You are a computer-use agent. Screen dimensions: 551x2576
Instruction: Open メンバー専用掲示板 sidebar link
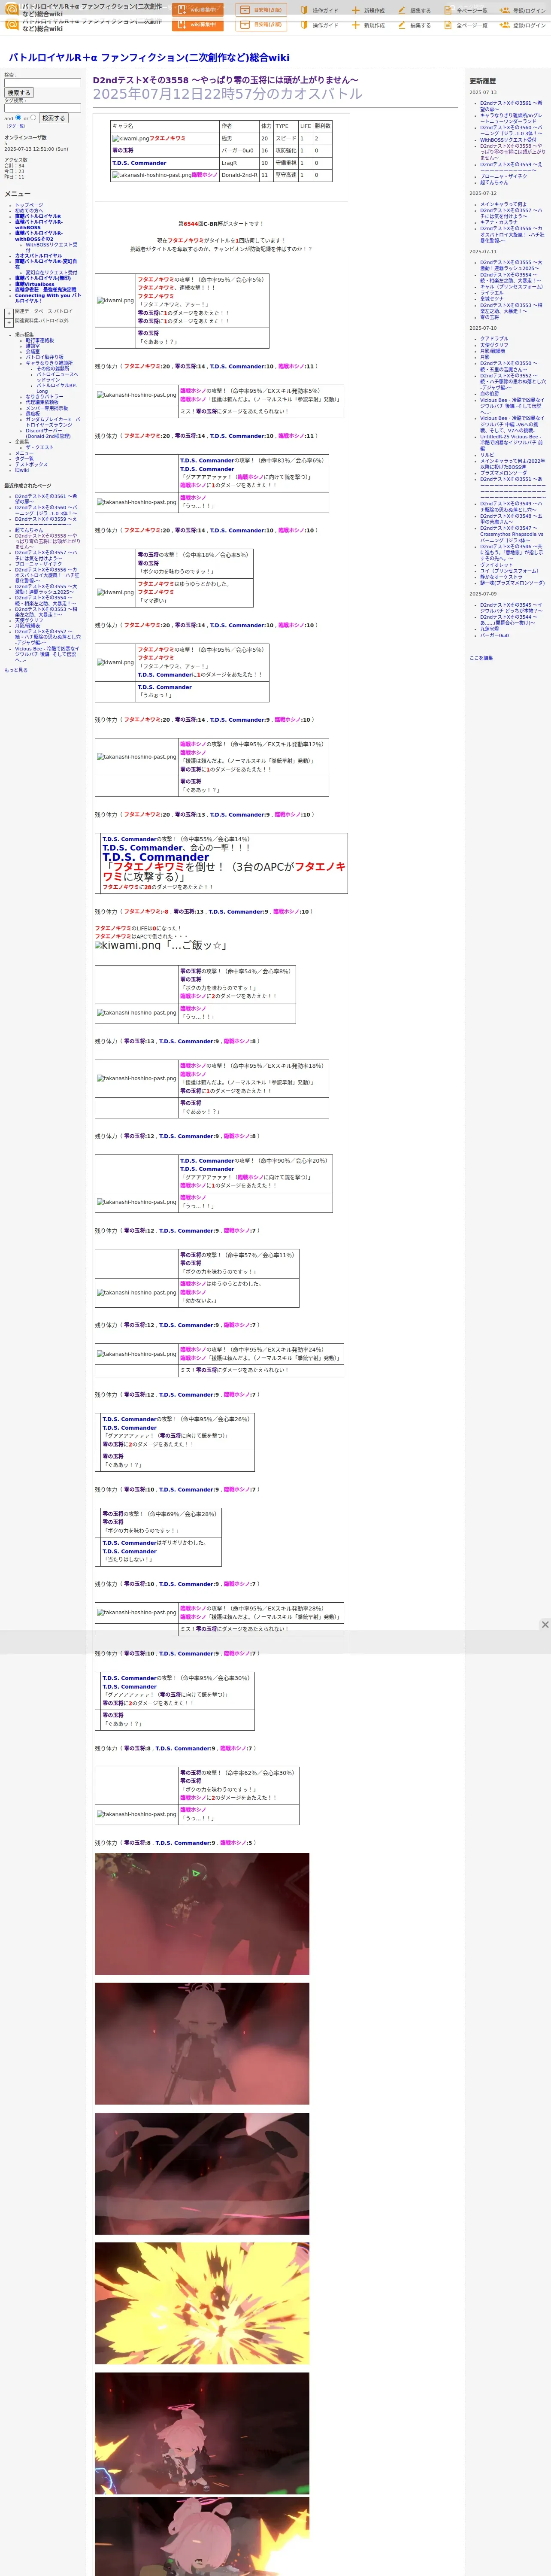[x=47, y=408]
